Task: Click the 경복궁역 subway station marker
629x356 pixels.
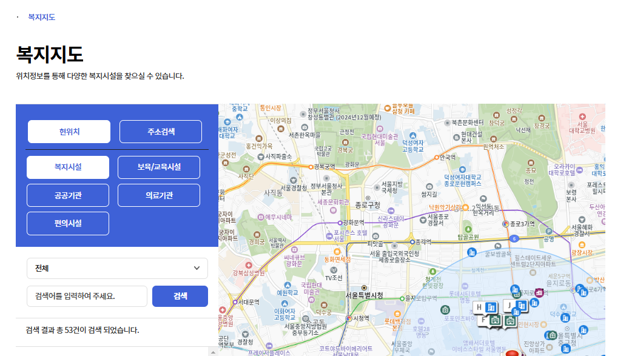Action: tap(311, 167)
